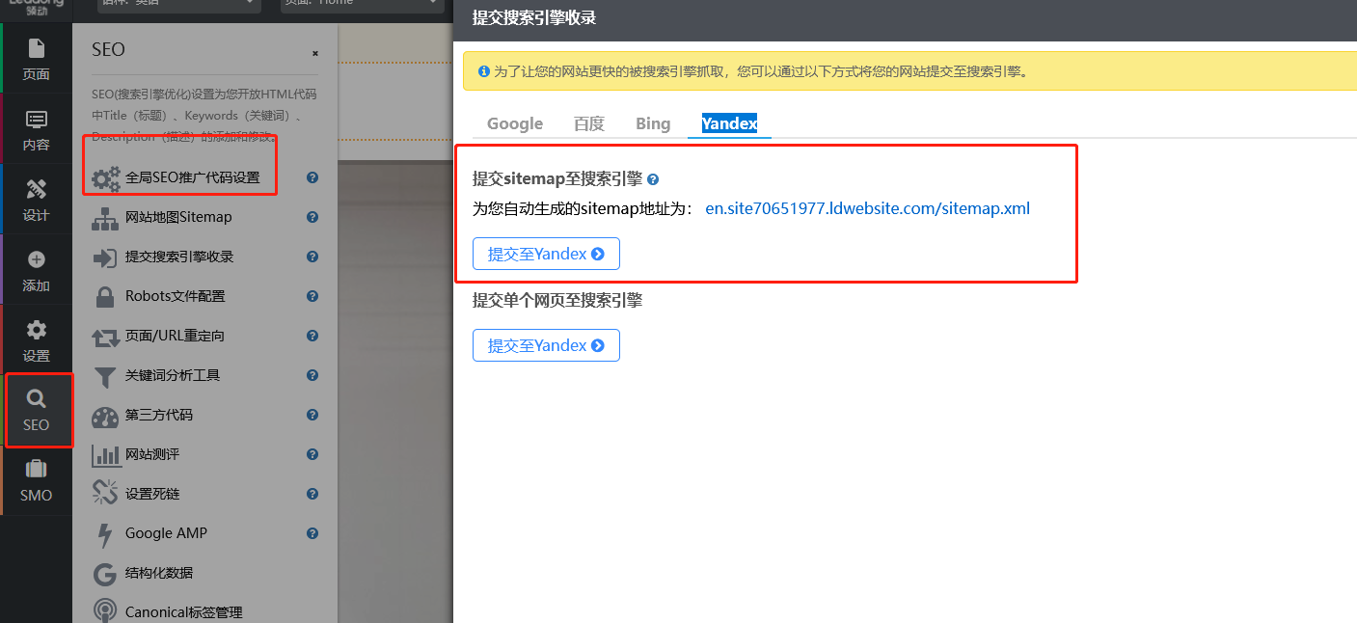
Task: Click the 结构化数据 Google G icon
Action: (x=104, y=571)
